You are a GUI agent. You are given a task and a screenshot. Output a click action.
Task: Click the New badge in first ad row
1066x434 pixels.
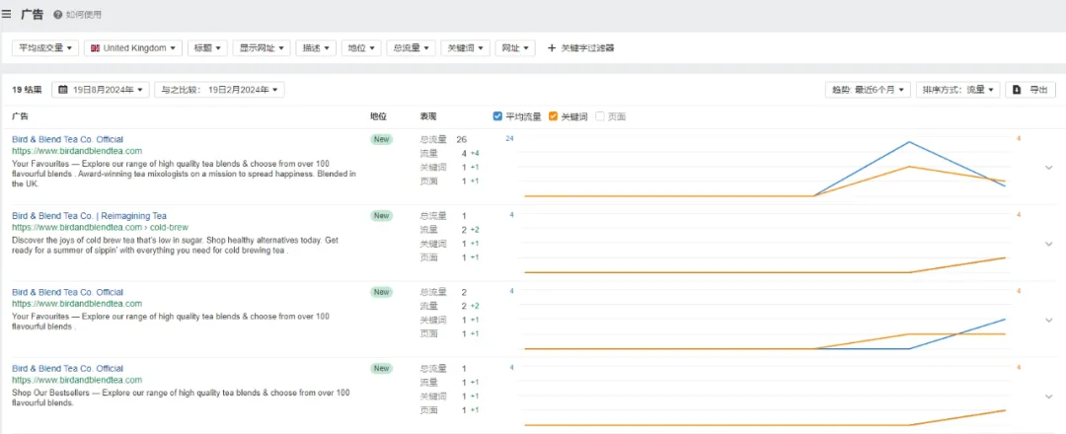click(381, 139)
